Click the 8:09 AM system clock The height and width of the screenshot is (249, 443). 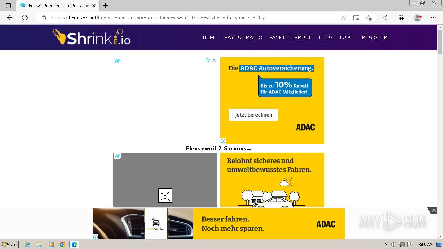425,245
